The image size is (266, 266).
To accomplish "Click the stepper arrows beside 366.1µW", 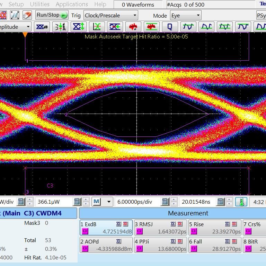I will pos(86,202).
